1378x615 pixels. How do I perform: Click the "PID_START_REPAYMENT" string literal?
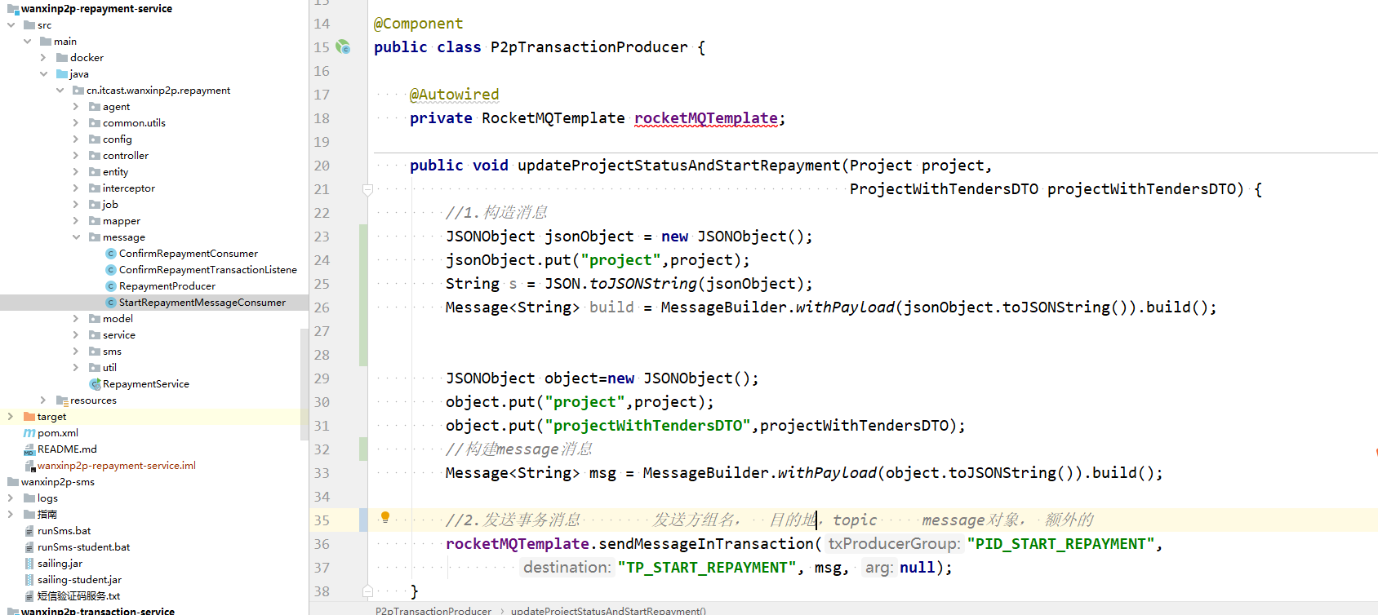point(1061,544)
